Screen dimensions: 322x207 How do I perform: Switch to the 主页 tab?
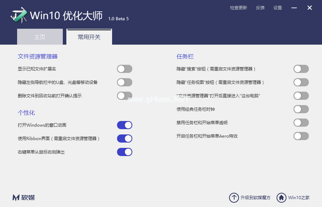click(40, 37)
